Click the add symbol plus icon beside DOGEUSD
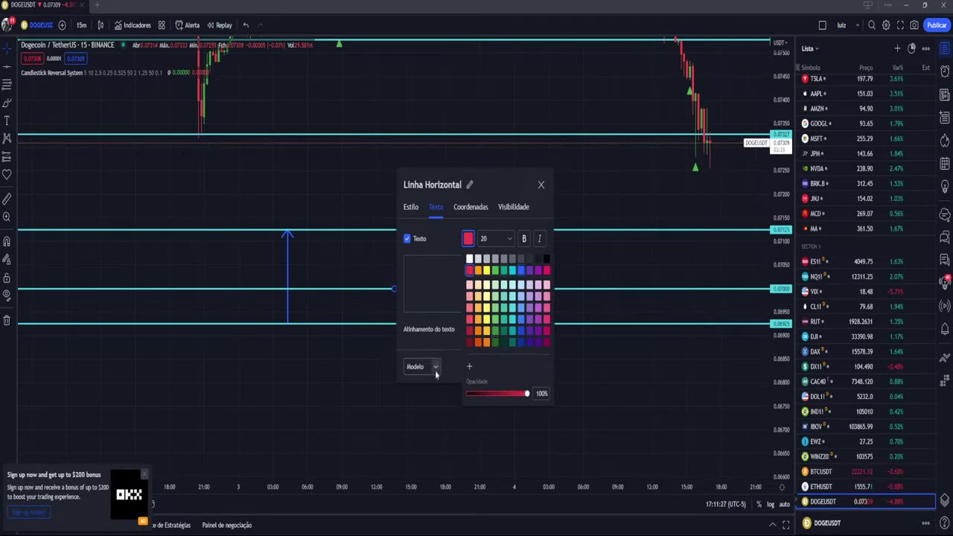953x536 pixels. click(x=62, y=25)
